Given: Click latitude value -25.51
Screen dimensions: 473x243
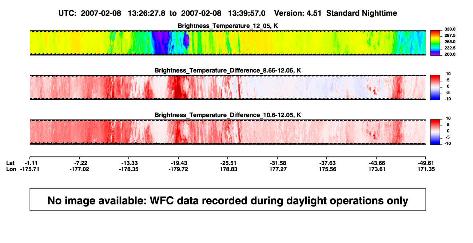Looking at the screenshot, I should [x=228, y=163].
